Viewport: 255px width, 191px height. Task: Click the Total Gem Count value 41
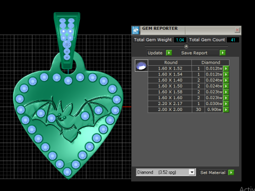[x=233, y=40]
